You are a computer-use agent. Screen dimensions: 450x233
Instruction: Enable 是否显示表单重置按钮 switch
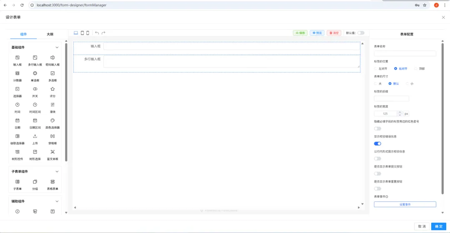[377, 188]
